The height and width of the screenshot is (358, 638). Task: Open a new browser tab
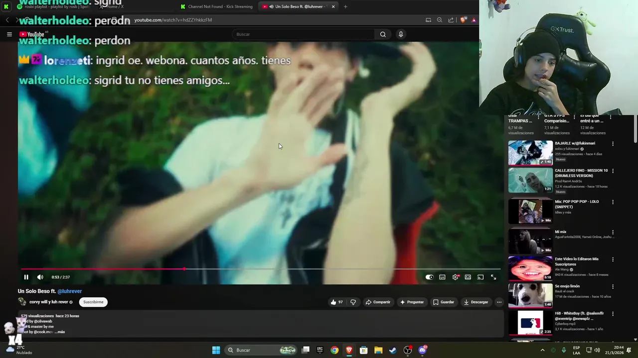[345, 6]
